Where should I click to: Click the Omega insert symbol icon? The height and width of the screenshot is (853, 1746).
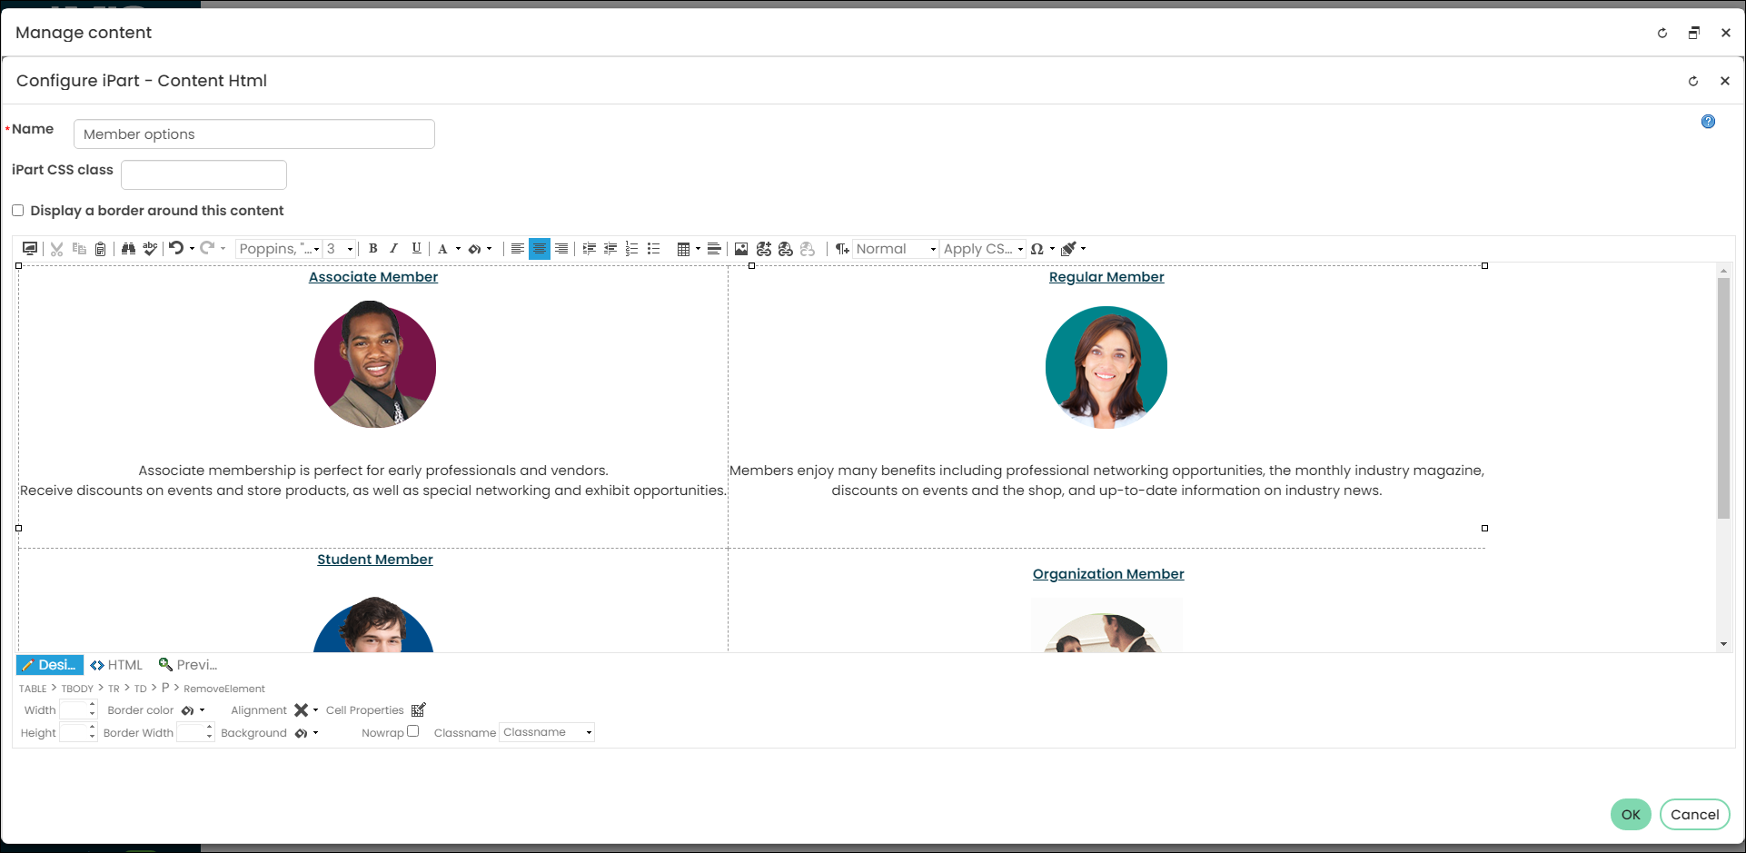click(x=1037, y=249)
